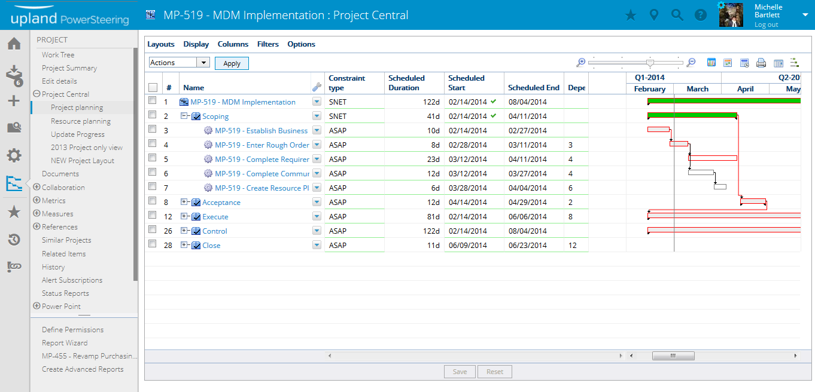Tick checkbox for the Scoping row
Image resolution: width=815 pixels, height=392 pixels.
(153, 115)
